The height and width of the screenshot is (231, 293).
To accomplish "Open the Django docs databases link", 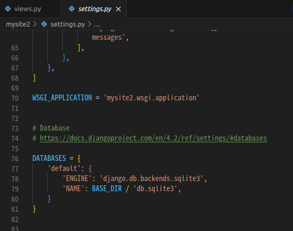I will pyautogui.click(x=153, y=138).
